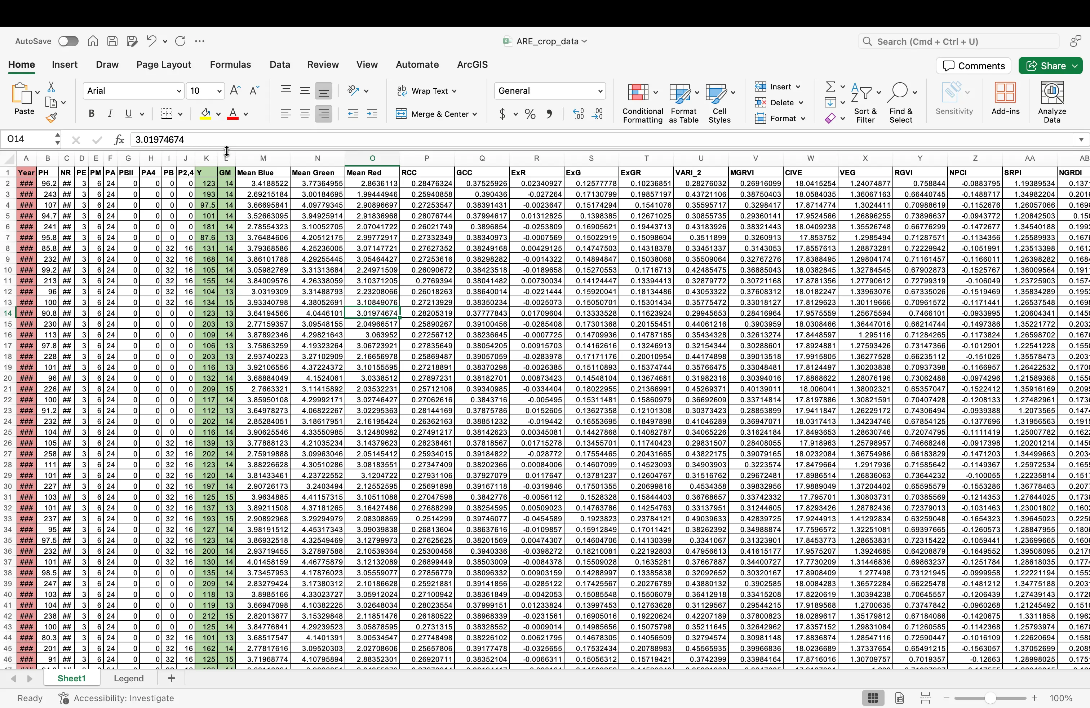Click in the Search field
This screenshot has height=708, width=1090.
point(958,42)
